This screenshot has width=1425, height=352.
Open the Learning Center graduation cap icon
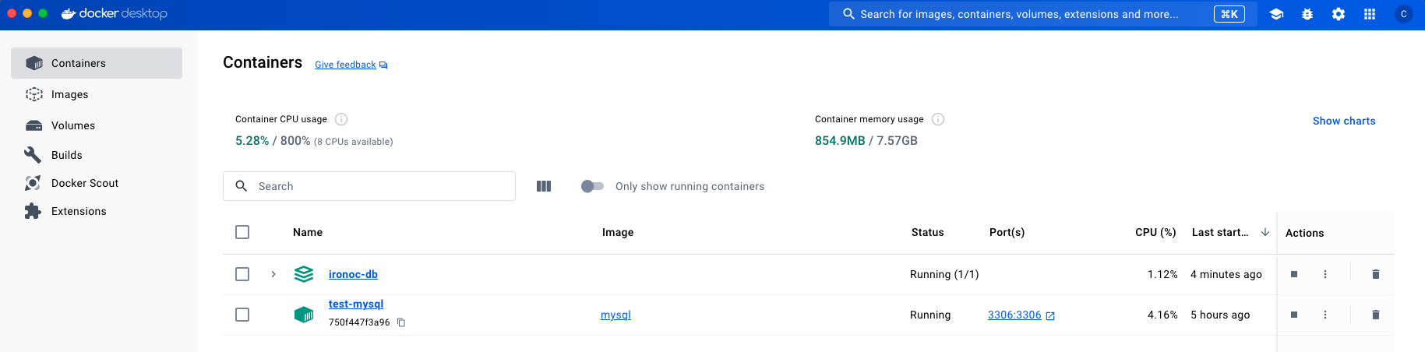point(1276,14)
